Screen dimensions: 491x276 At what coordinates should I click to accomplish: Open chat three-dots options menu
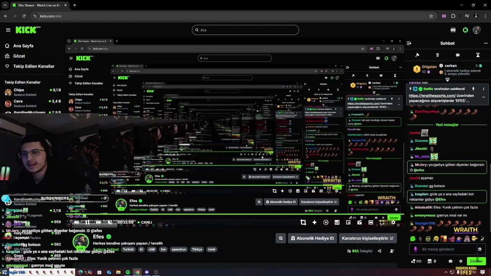(x=486, y=43)
